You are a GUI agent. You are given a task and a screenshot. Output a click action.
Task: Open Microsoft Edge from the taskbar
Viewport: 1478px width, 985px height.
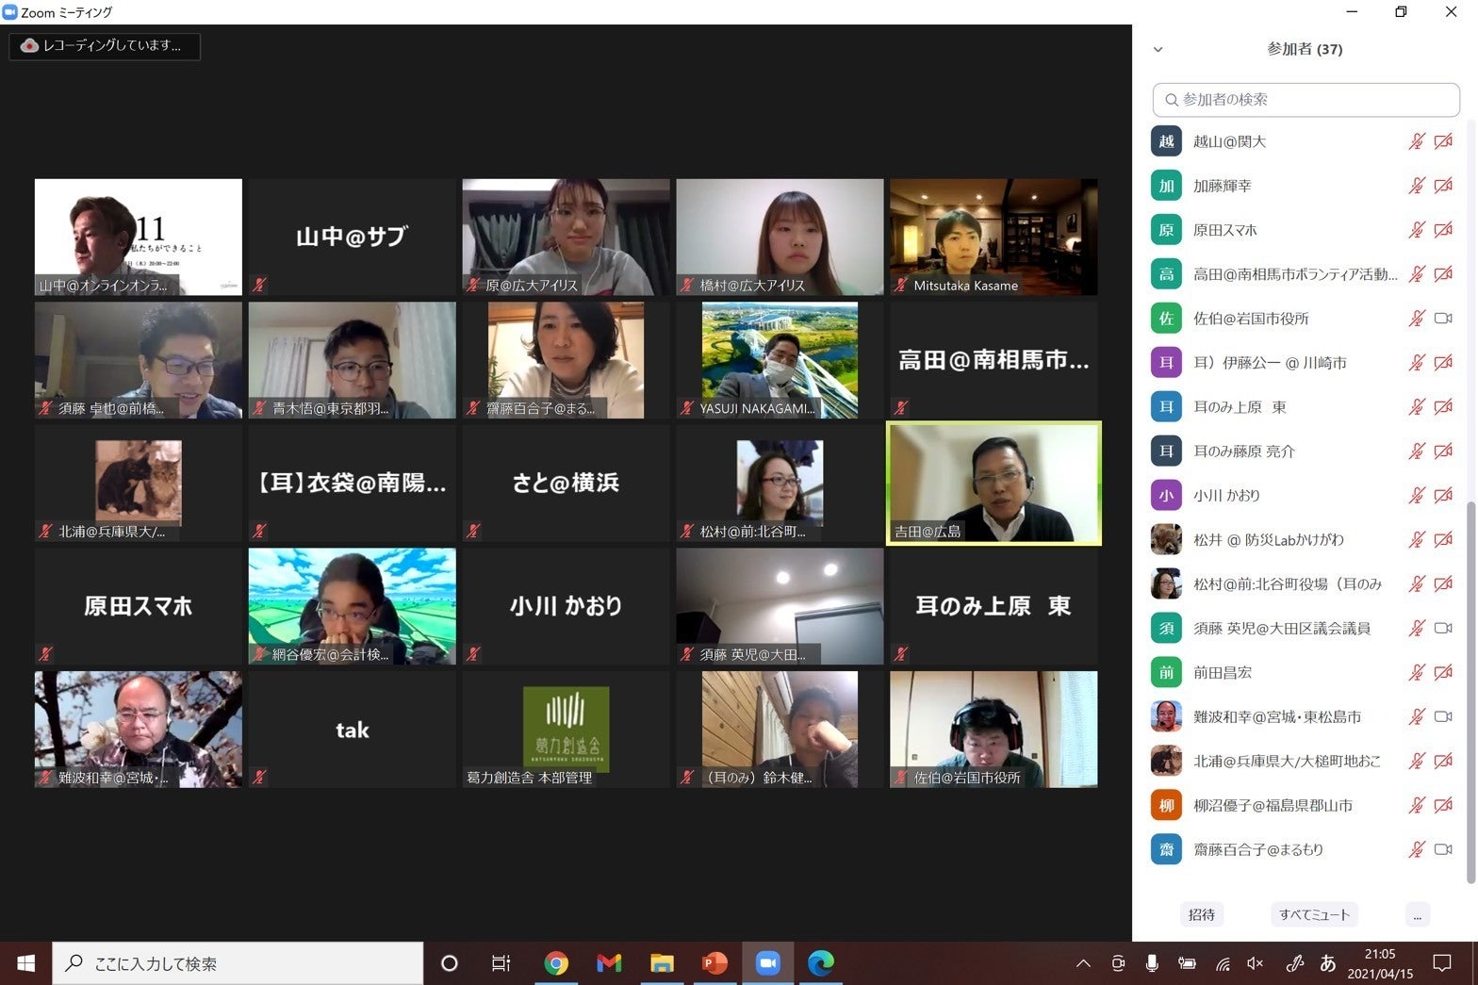(821, 962)
